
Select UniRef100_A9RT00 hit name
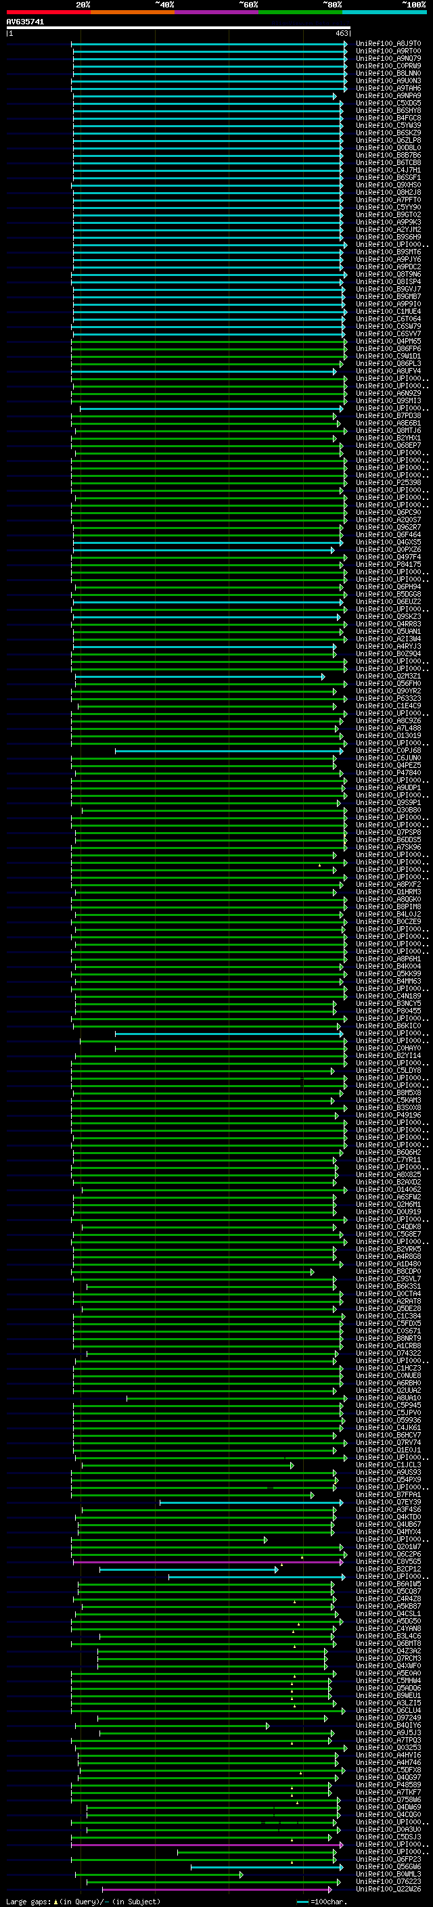388,51
